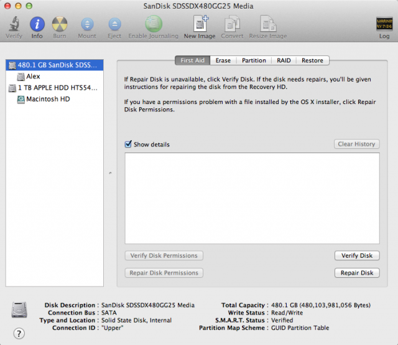Image resolution: width=398 pixels, height=345 pixels.
Task: Zoom the window with the green button
Action: click(29, 6)
